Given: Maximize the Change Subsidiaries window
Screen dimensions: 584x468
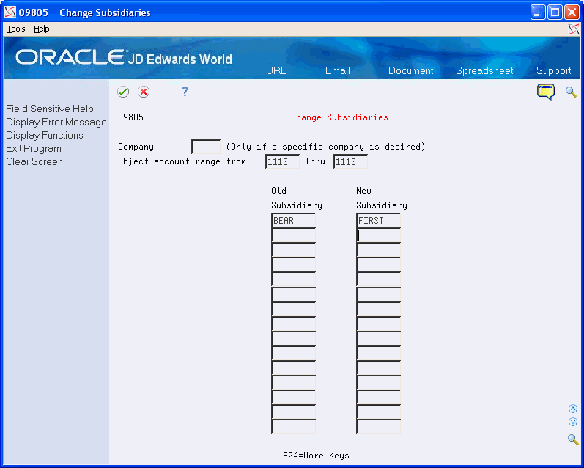Looking at the screenshot, I should 555,12.
